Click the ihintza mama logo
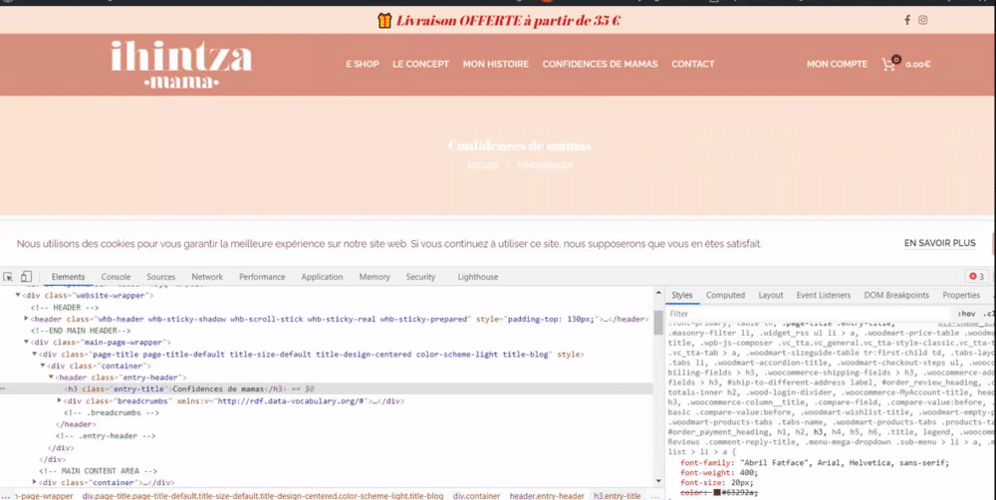 181,64
